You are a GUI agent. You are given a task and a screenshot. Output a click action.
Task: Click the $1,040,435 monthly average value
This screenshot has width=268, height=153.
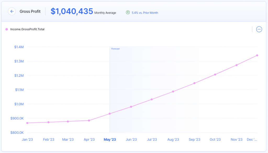point(72,11)
